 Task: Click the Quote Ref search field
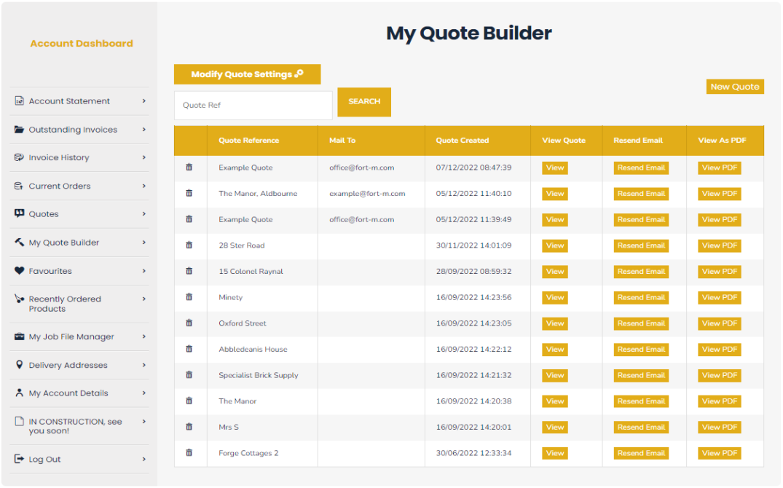tap(253, 105)
